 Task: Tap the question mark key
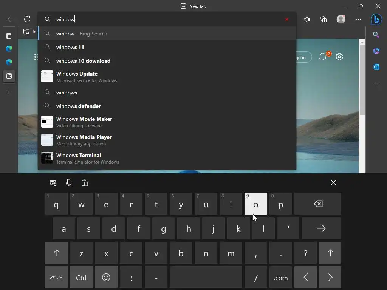[305, 253]
